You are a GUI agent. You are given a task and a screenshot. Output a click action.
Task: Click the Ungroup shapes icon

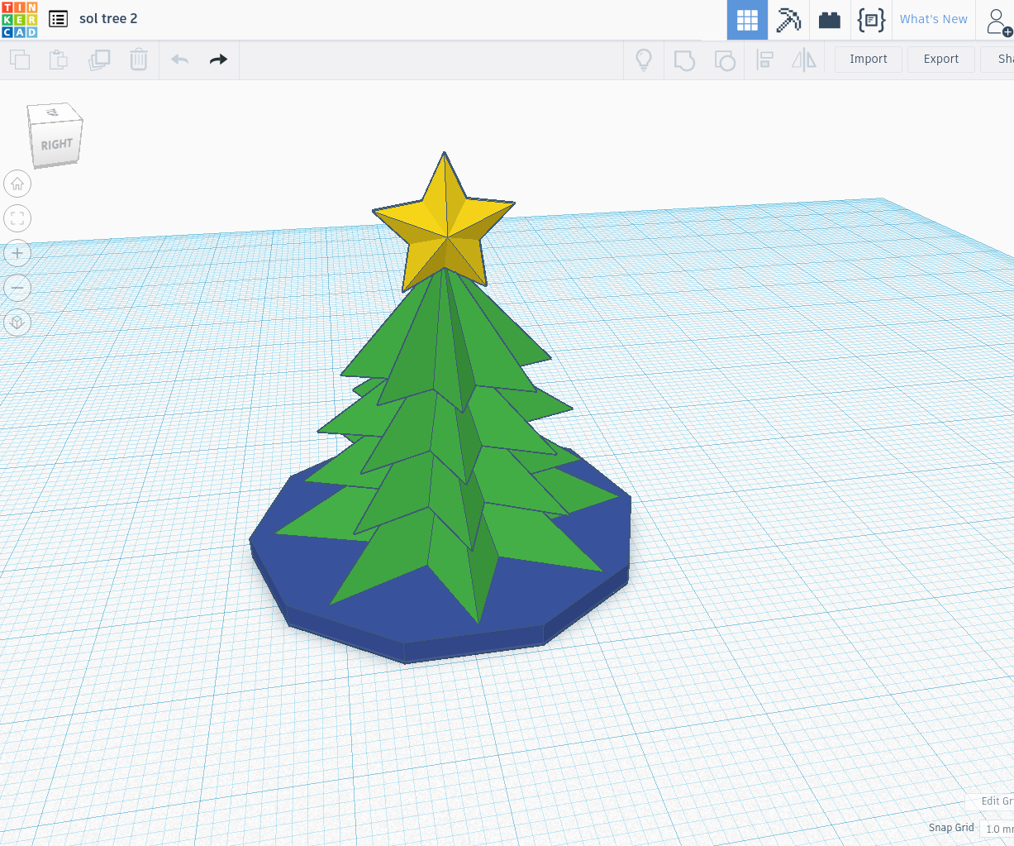[x=725, y=60]
